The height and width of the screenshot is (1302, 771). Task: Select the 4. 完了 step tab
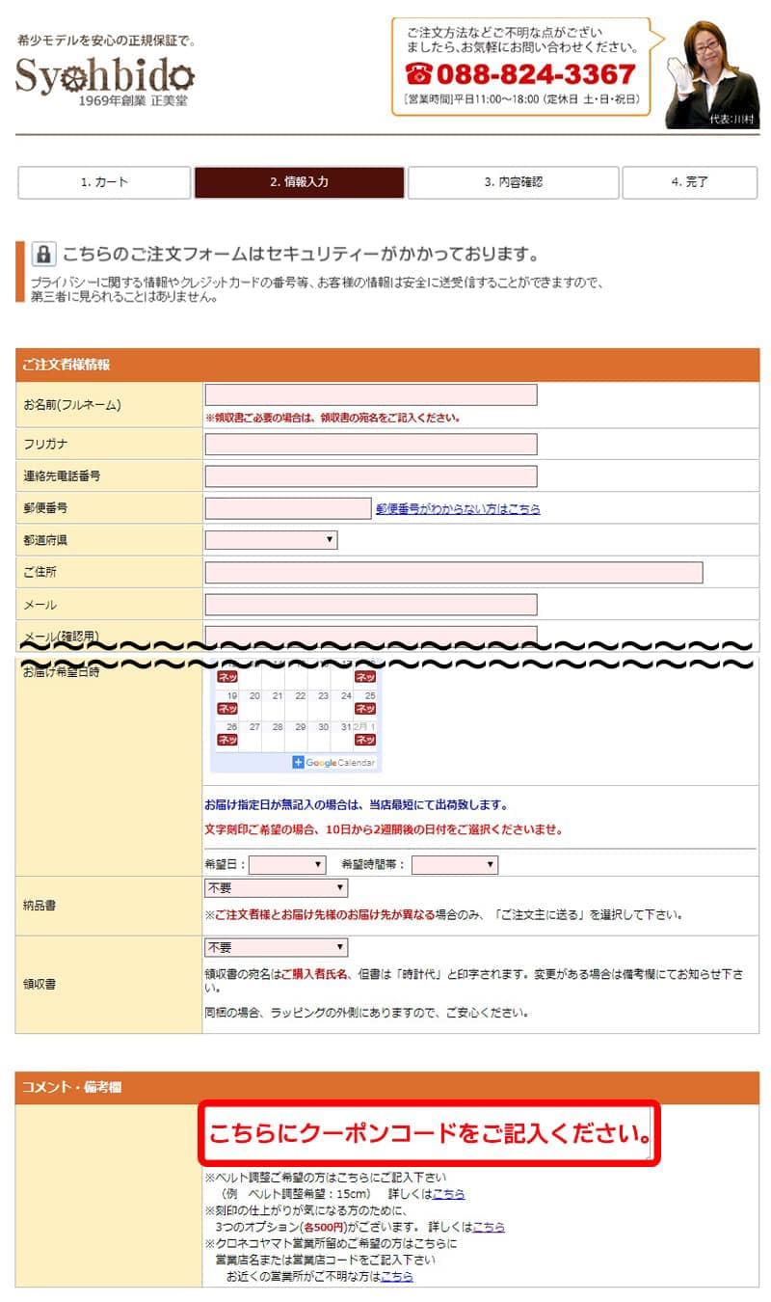coord(690,182)
